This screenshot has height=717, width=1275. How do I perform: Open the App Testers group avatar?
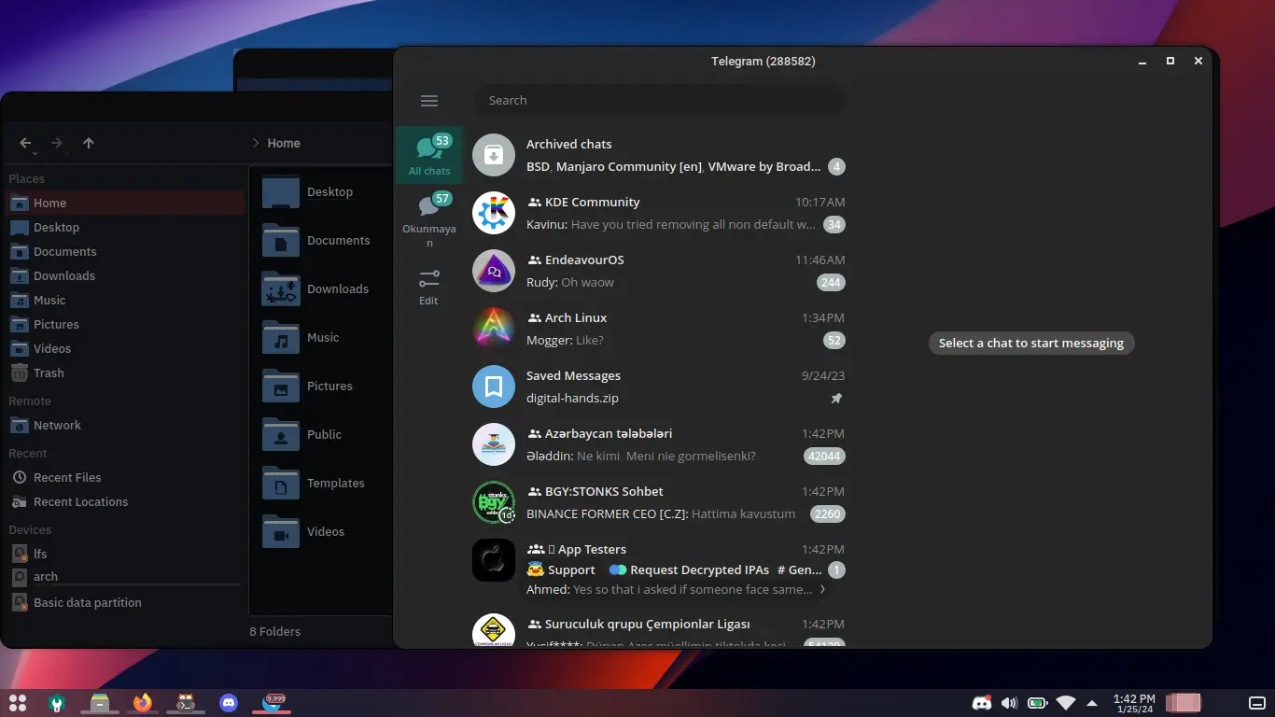click(494, 560)
